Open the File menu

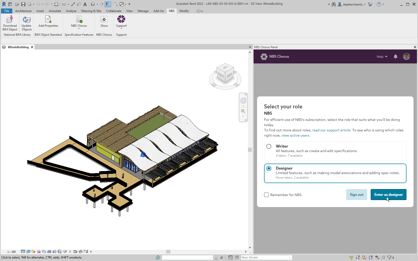[x=7, y=11]
